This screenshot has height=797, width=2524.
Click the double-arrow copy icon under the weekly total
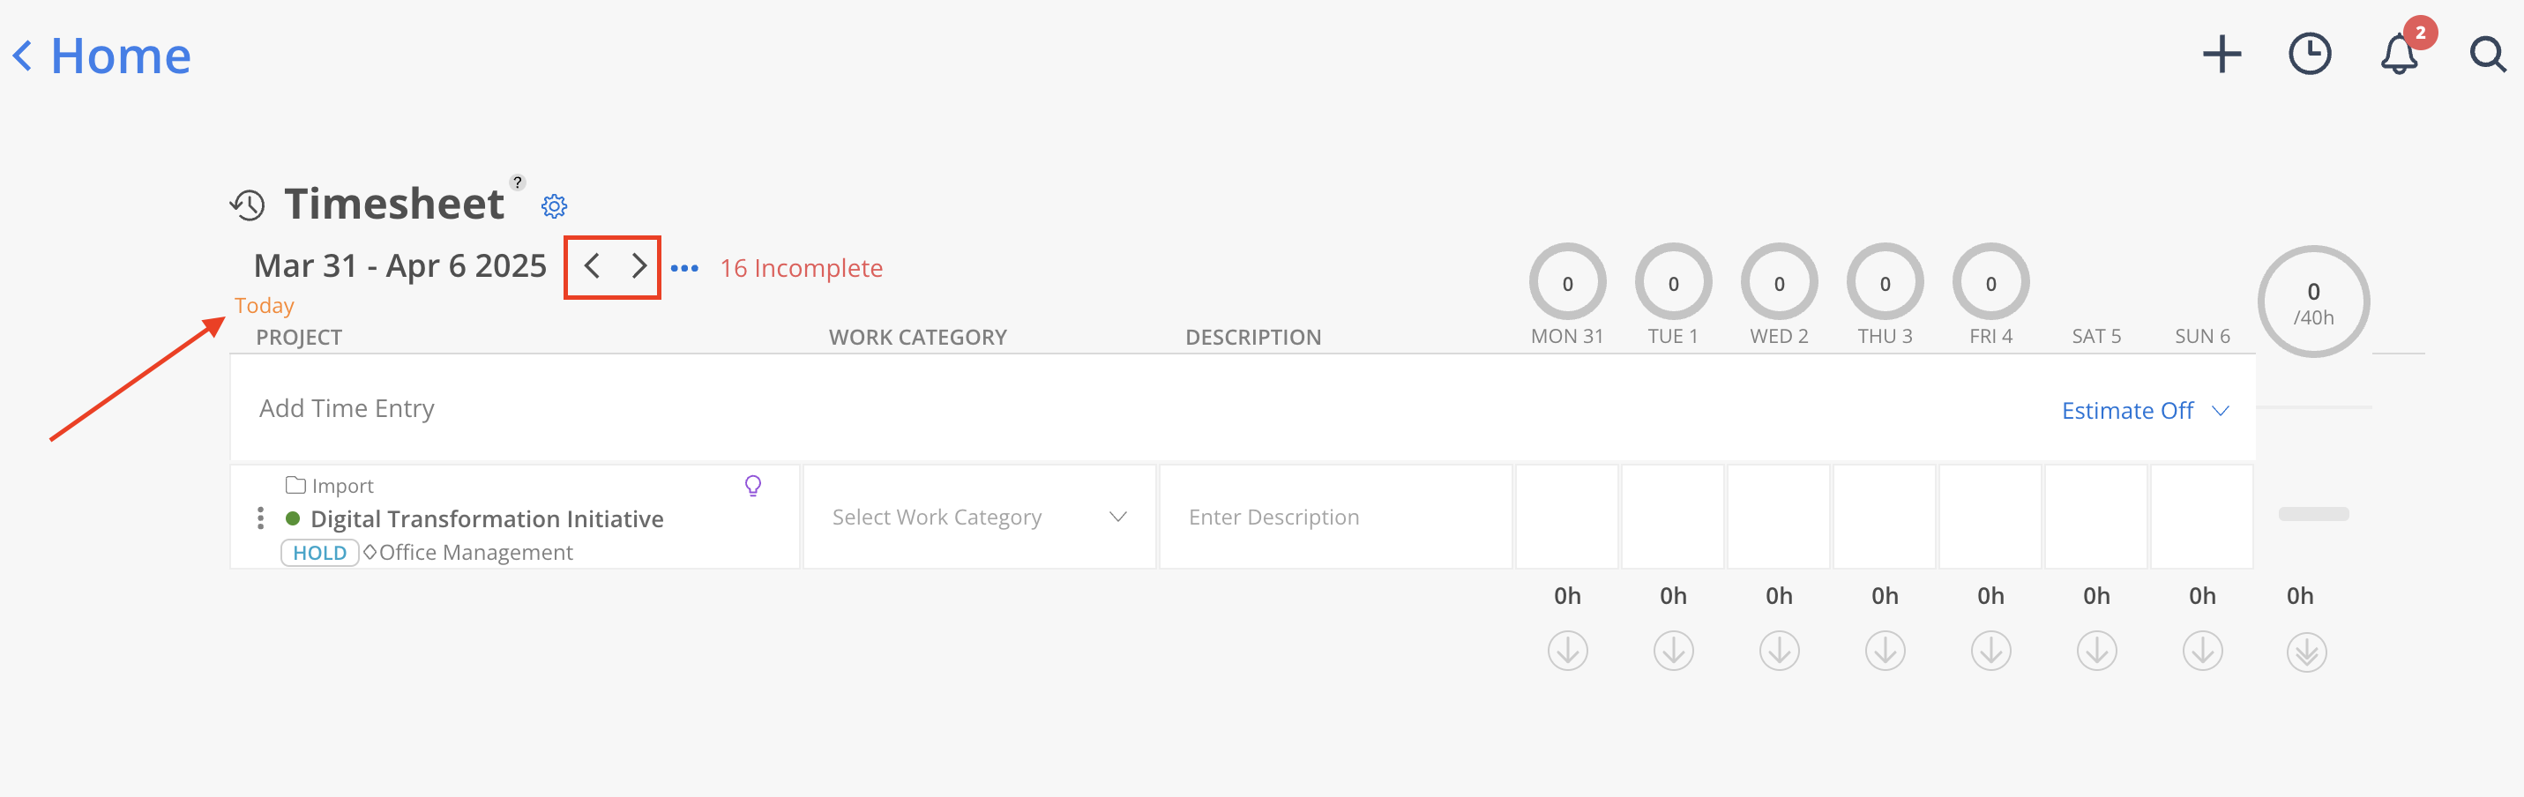(2306, 652)
